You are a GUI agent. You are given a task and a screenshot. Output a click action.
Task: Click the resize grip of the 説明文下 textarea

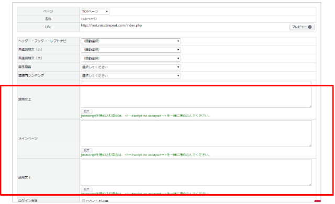coord(310,184)
